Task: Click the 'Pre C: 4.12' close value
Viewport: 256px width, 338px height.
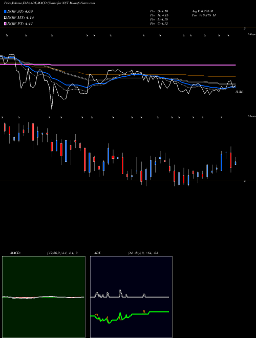Action: coord(159,24)
